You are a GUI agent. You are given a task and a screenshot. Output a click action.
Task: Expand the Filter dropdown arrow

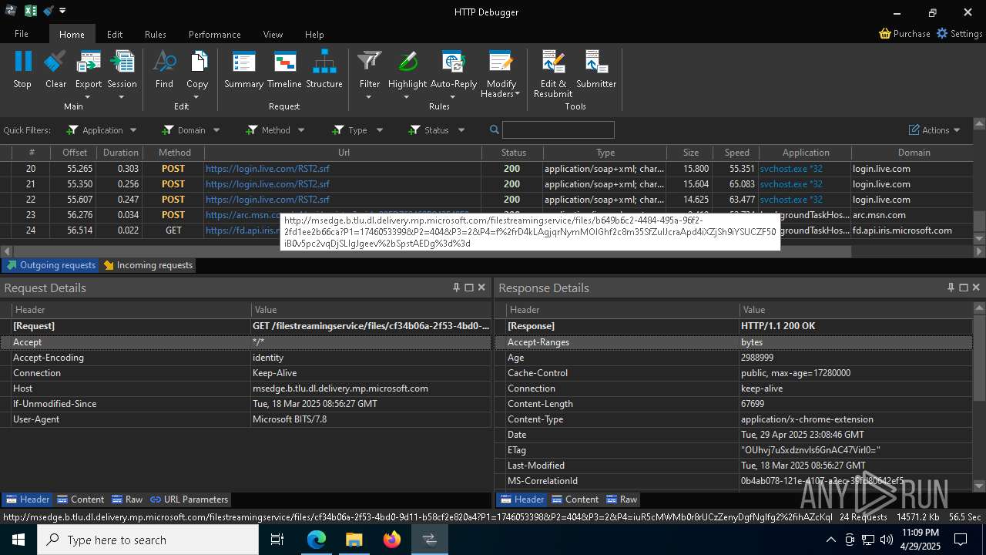(x=370, y=97)
